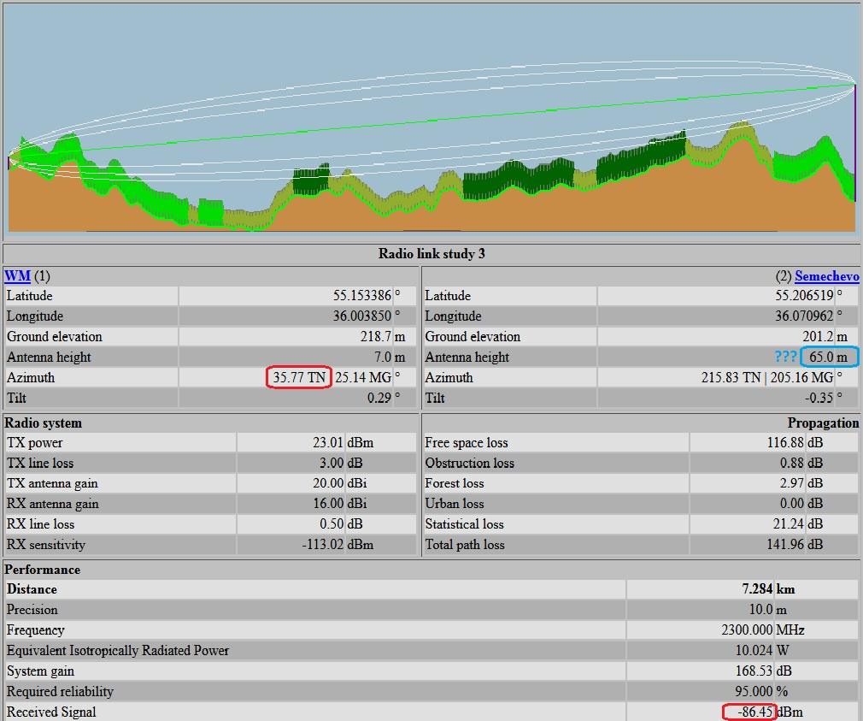Select Semechevo antenna height 65.0 m
The image size is (863, 721).
[828, 357]
